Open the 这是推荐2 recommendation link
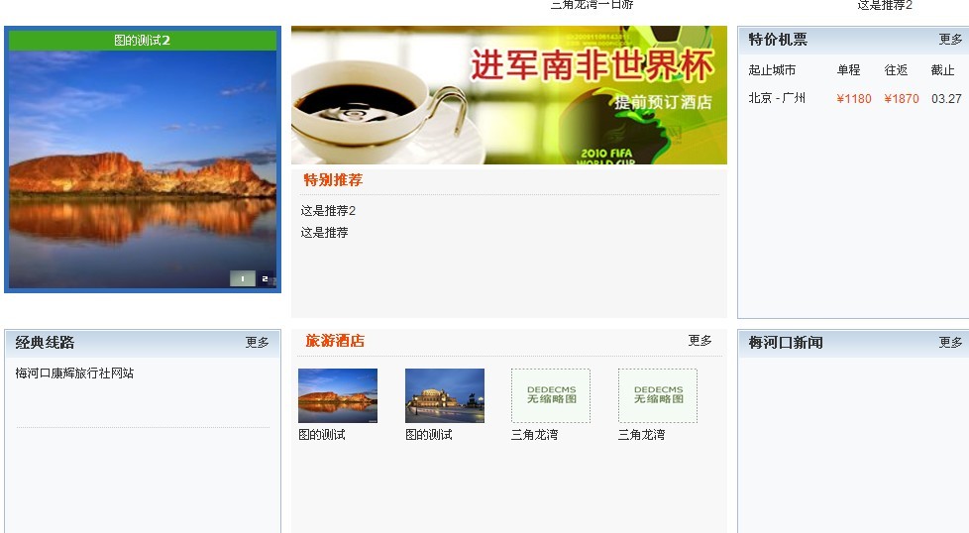Image resolution: width=969 pixels, height=533 pixels. click(328, 211)
